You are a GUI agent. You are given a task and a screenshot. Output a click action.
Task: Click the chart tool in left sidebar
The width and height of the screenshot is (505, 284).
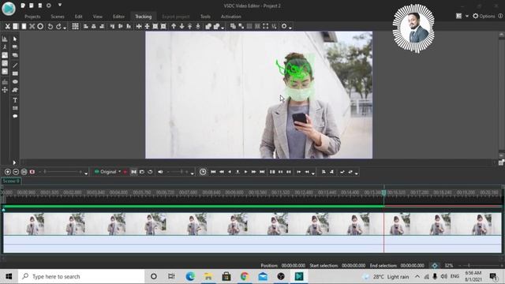pos(5,39)
